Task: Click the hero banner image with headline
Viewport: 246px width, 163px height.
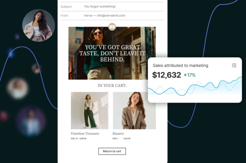Action: (x=112, y=53)
